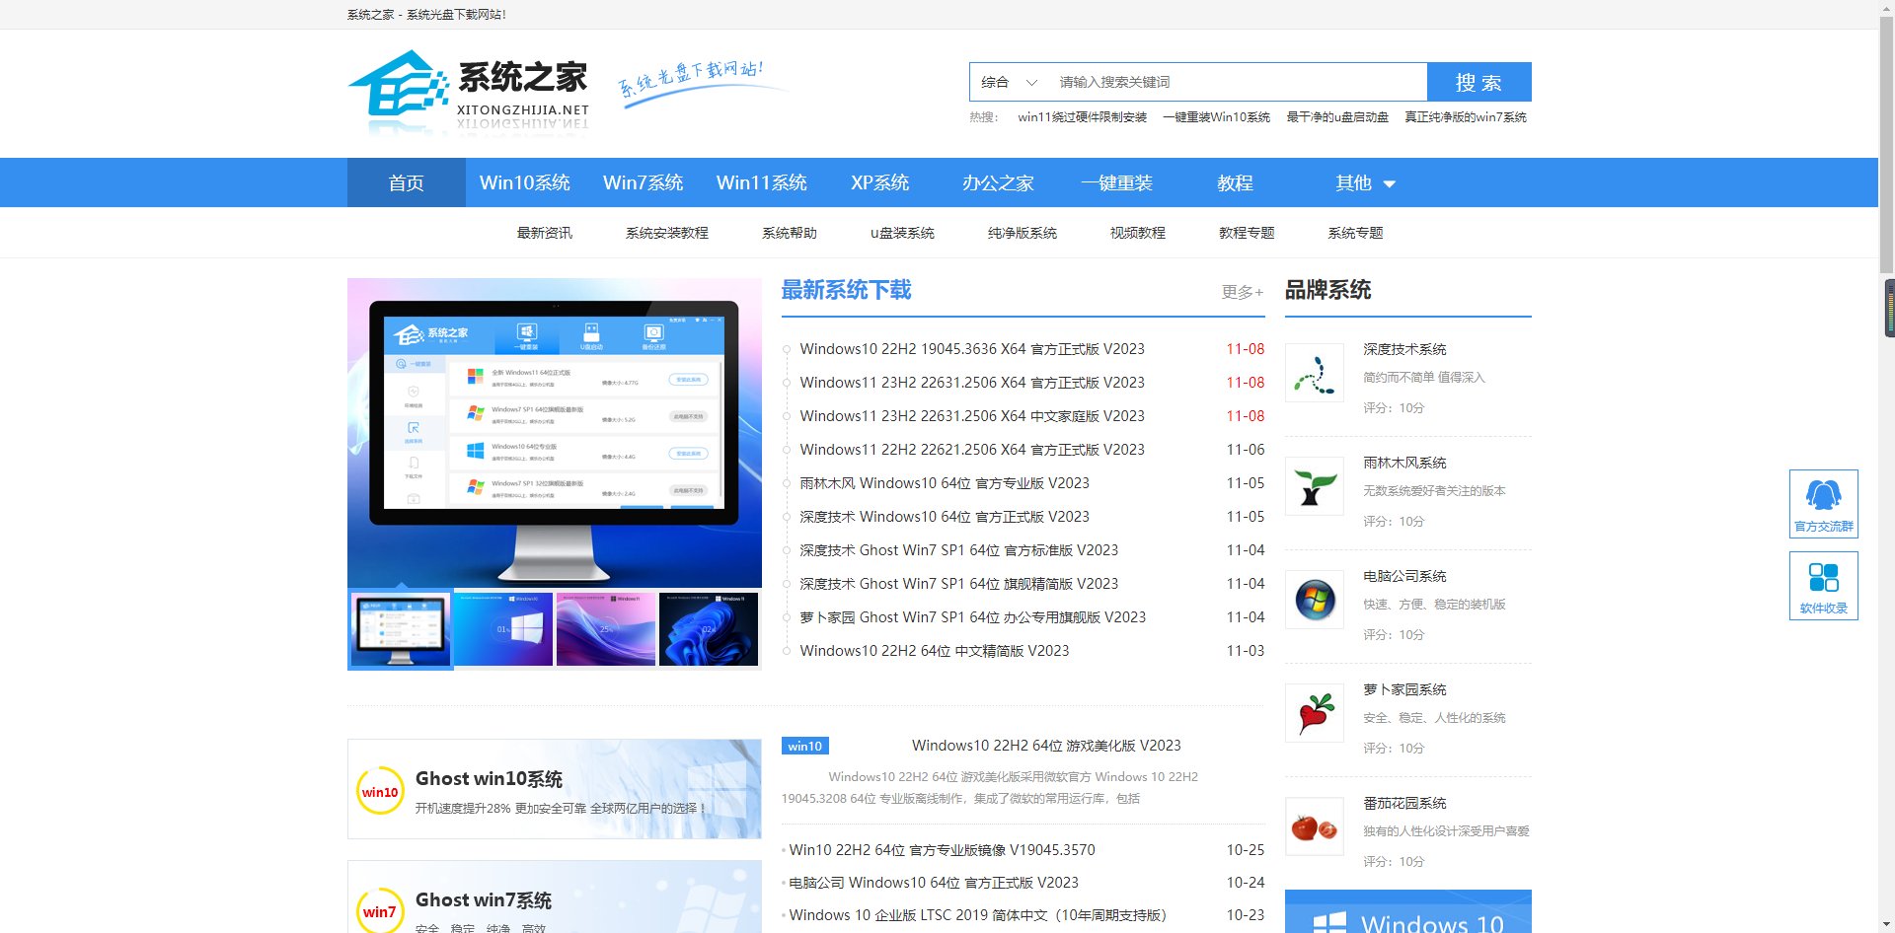Screen dimensions: 1895x933
Task: Open the 软件收录 side icon
Action: click(x=1823, y=585)
